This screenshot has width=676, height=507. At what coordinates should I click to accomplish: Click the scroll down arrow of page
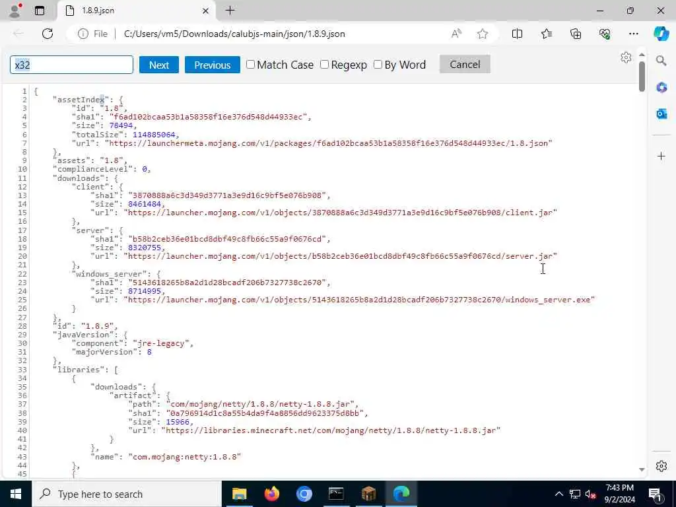[642, 469]
